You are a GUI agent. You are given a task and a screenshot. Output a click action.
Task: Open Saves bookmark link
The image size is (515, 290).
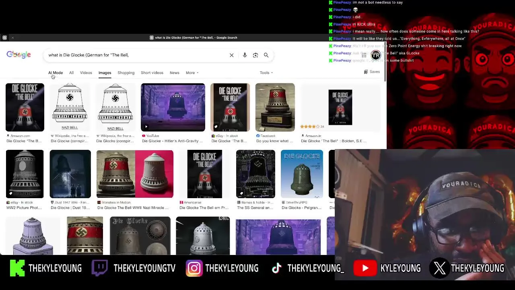coord(372,72)
